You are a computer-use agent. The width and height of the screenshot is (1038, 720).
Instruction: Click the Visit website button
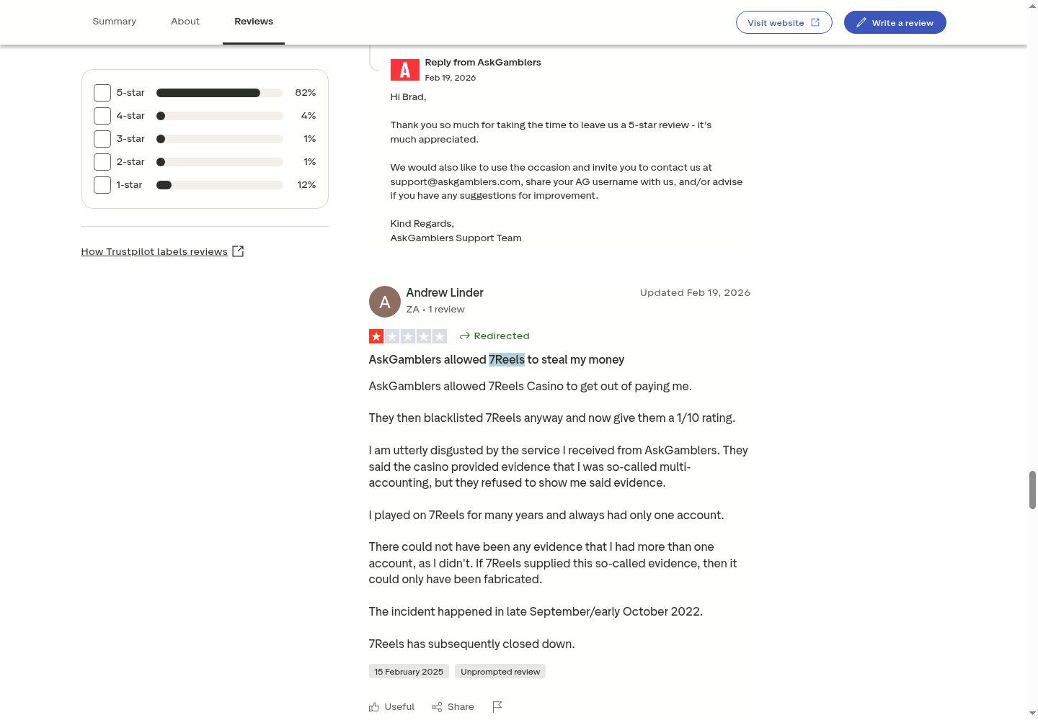pyautogui.click(x=784, y=22)
